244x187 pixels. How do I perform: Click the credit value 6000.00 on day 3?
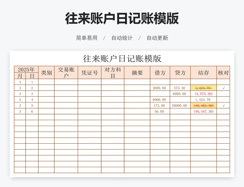pyautogui.click(x=179, y=94)
